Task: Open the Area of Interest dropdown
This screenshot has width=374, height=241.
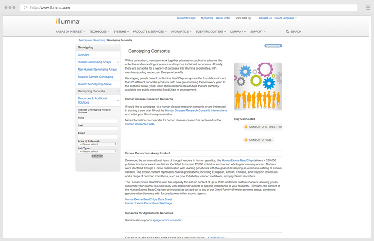Action: (x=98, y=144)
